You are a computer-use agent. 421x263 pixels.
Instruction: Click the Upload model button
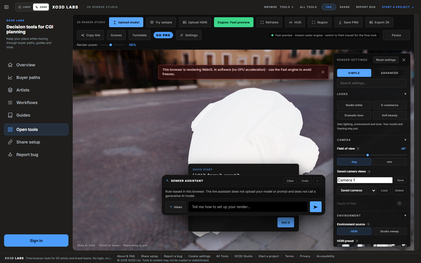tap(126, 22)
